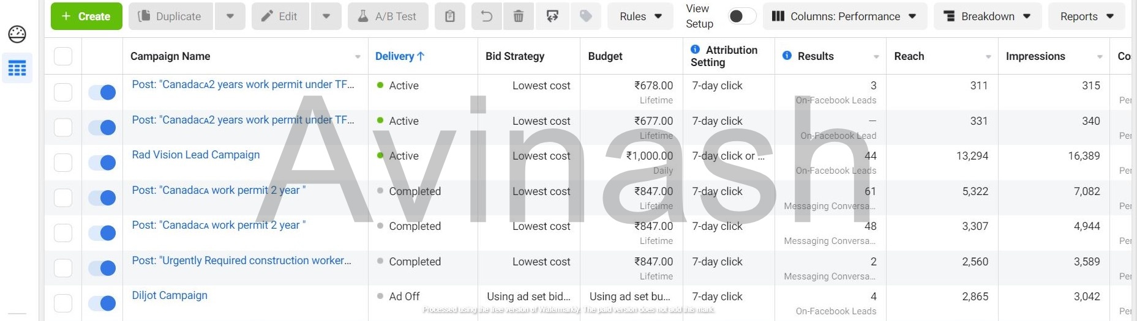This screenshot has height=321, width=1137.
Task: Click the clipboard copy icon in toolbar
Action: pyautogui.click(x=450, y=17)
